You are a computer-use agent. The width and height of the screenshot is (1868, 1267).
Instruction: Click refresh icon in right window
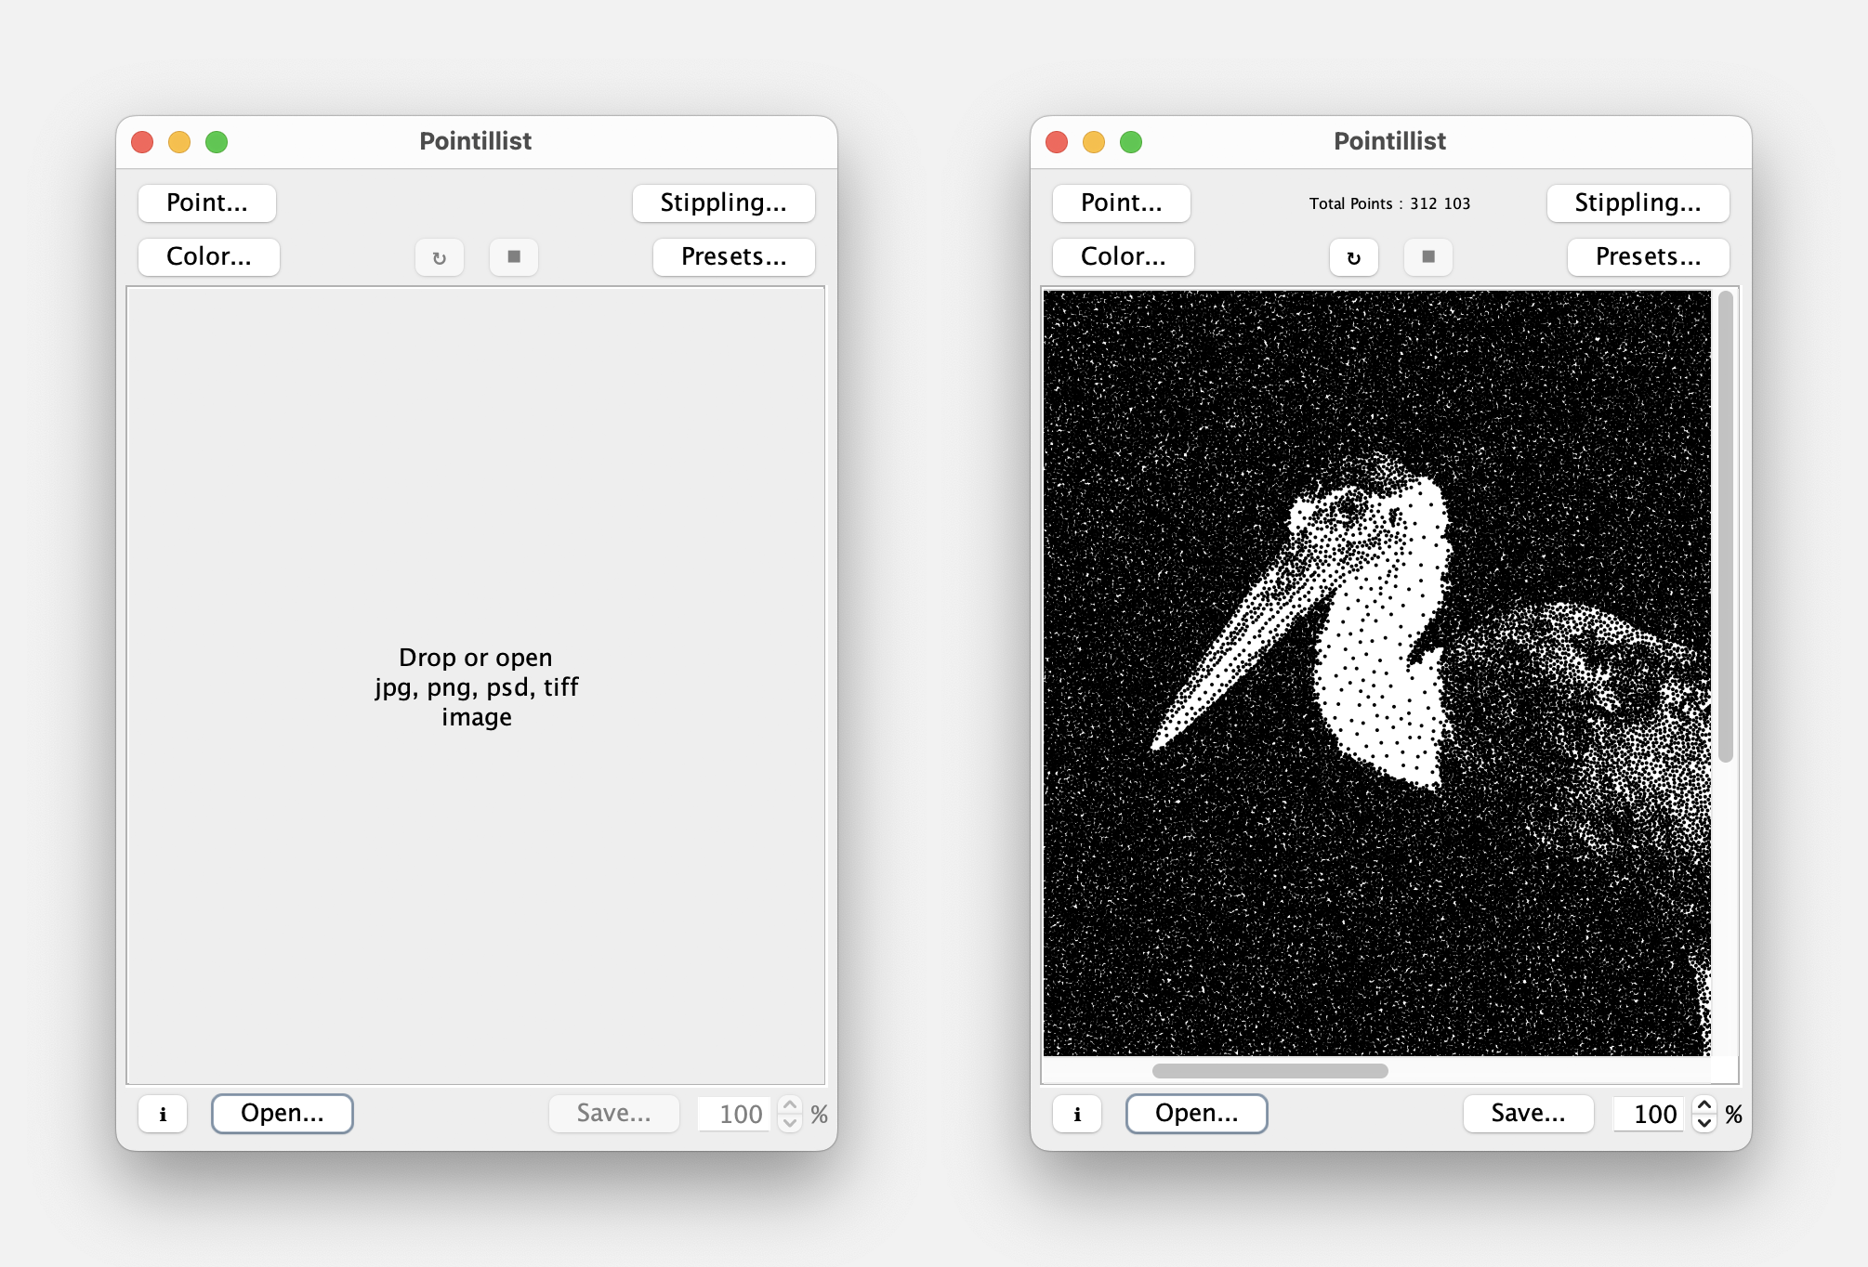(1354, 257)
